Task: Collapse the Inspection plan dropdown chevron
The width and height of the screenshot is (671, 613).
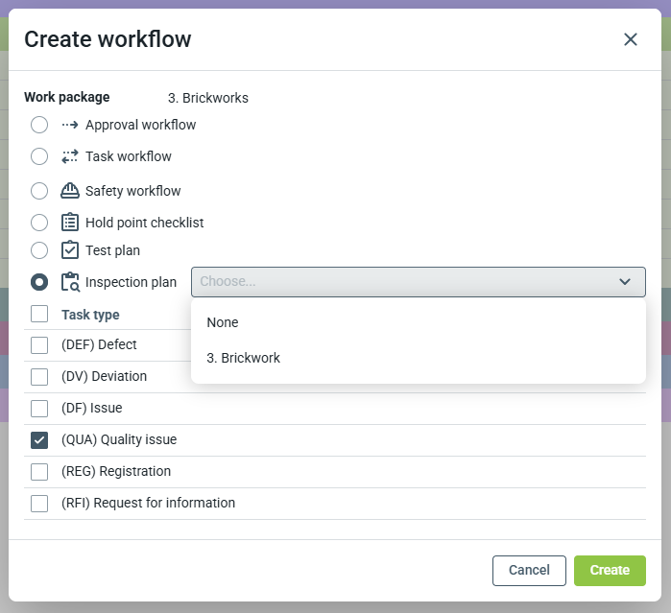Action: pos(625,282)
